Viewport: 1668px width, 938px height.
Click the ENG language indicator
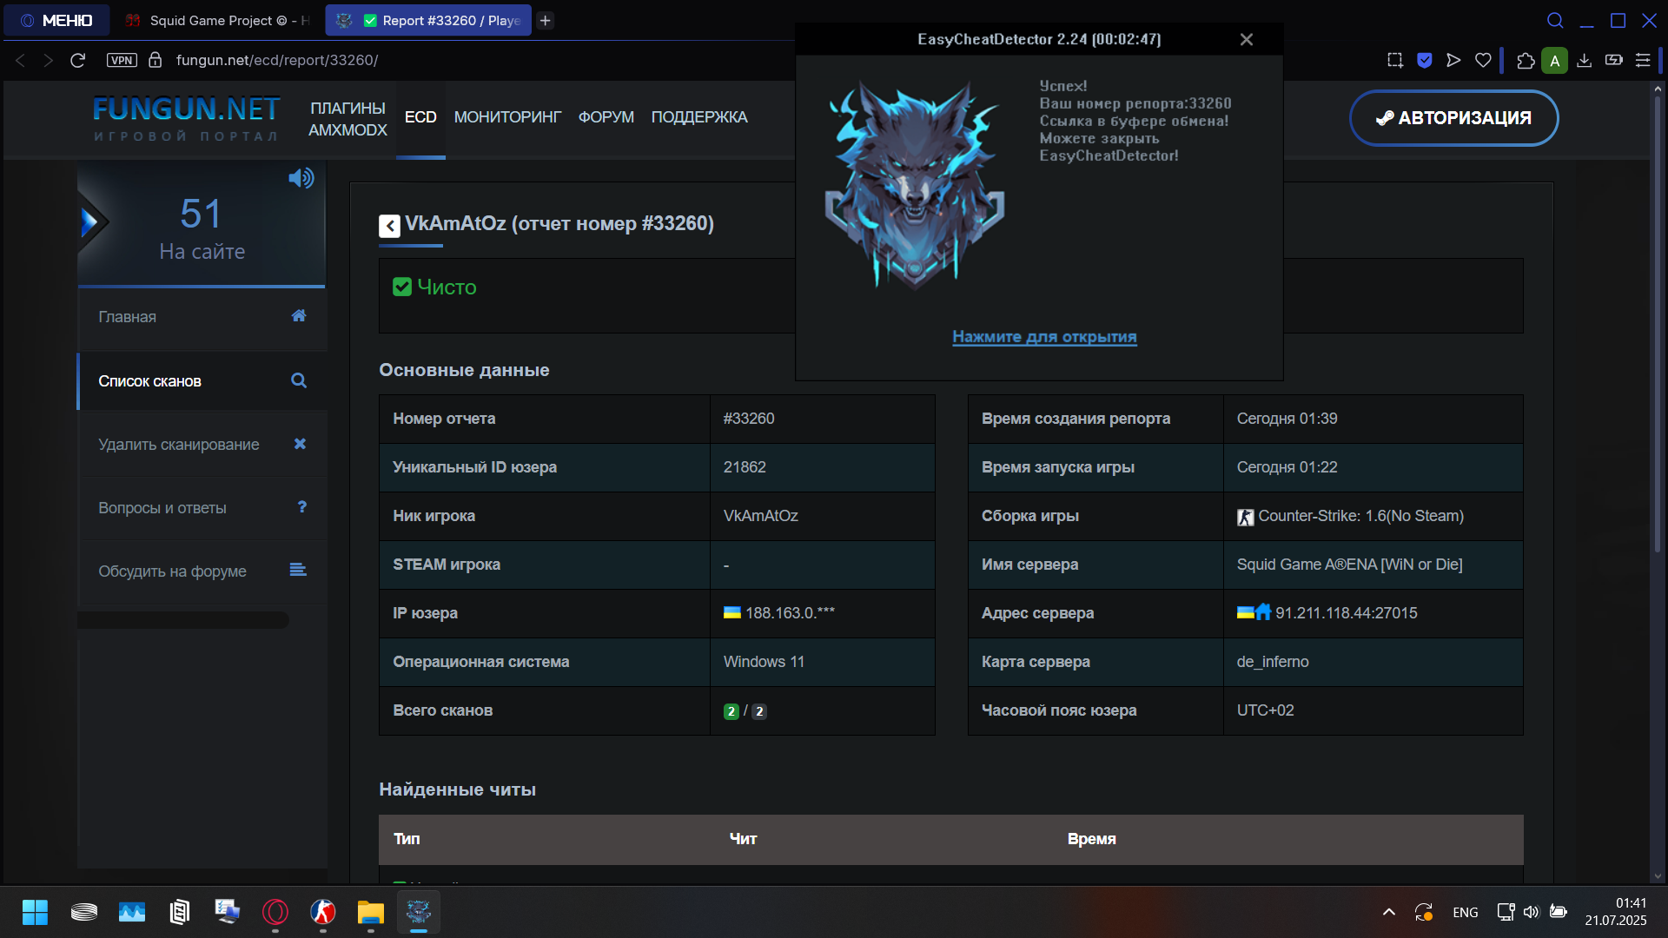click(x=1466, y=912)
